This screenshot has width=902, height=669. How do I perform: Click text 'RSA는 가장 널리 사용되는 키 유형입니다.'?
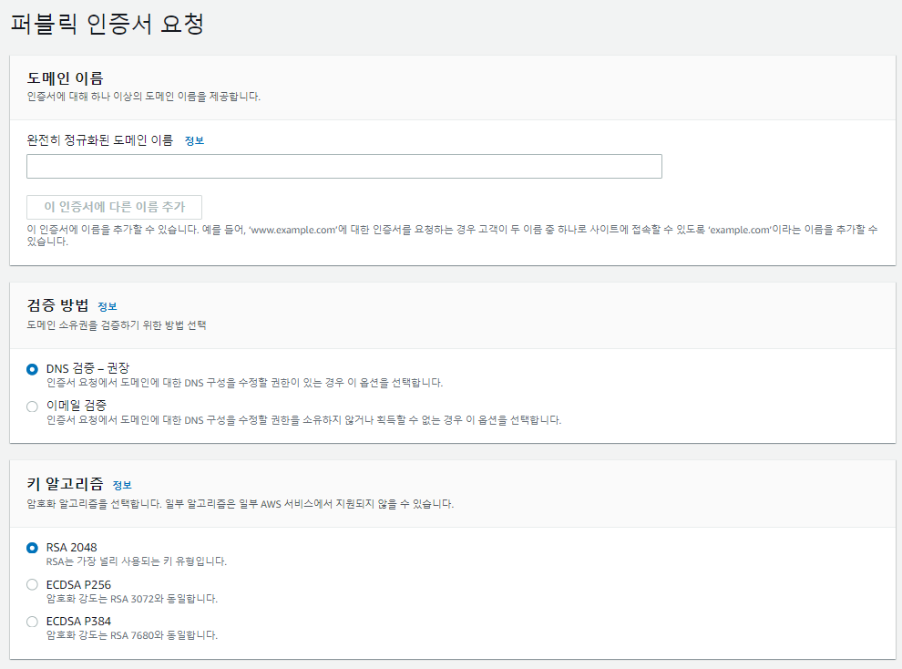137,561
